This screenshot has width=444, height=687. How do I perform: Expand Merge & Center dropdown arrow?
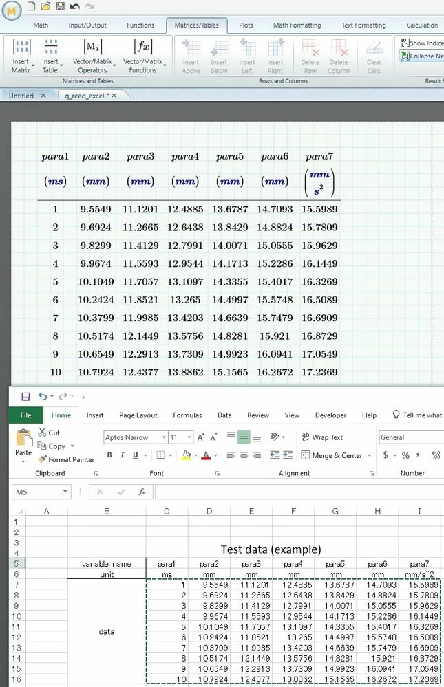coord(369,456)
